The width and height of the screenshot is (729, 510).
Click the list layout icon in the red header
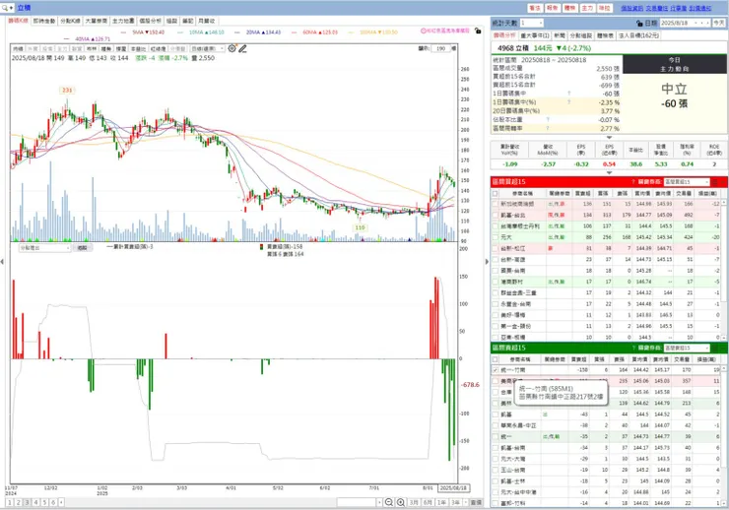tap(715, 181)
